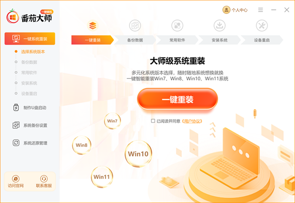The image size is (295, 203).
Task: Open the hamburger menu in title bar
Action: [261, 10]
